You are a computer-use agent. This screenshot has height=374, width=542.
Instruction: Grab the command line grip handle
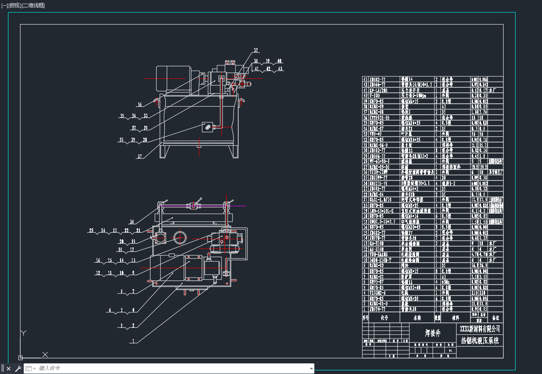click(x=2, y=369)
